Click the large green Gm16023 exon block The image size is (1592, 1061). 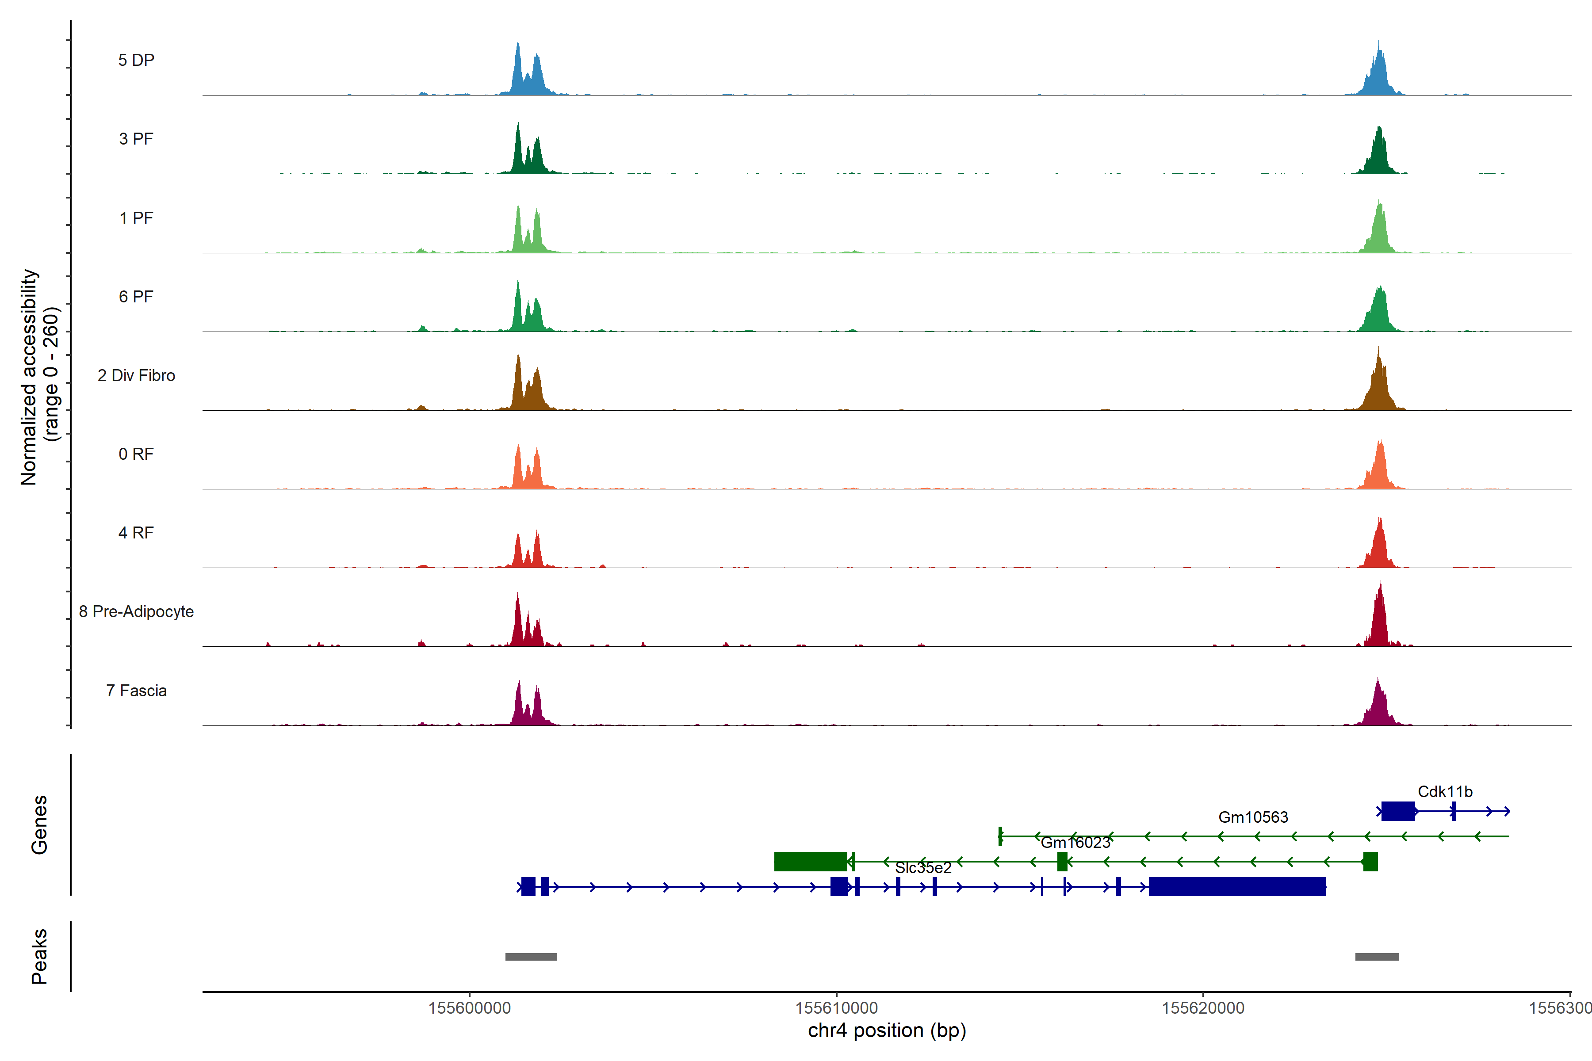[810, 861]
